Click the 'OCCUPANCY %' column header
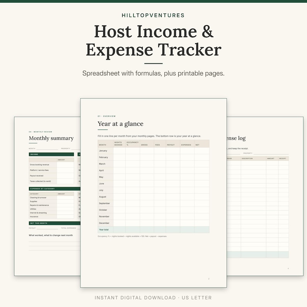 [x=132, y=143]
